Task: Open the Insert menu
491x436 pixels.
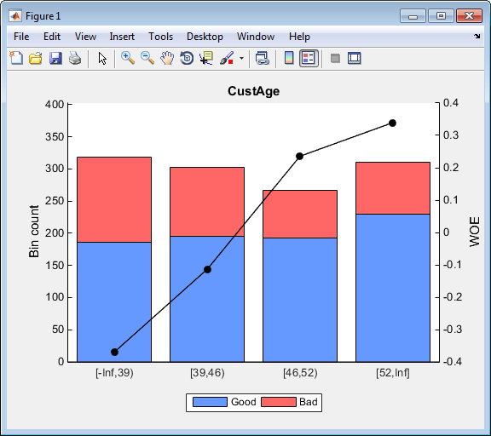Action: click(122, 37)
